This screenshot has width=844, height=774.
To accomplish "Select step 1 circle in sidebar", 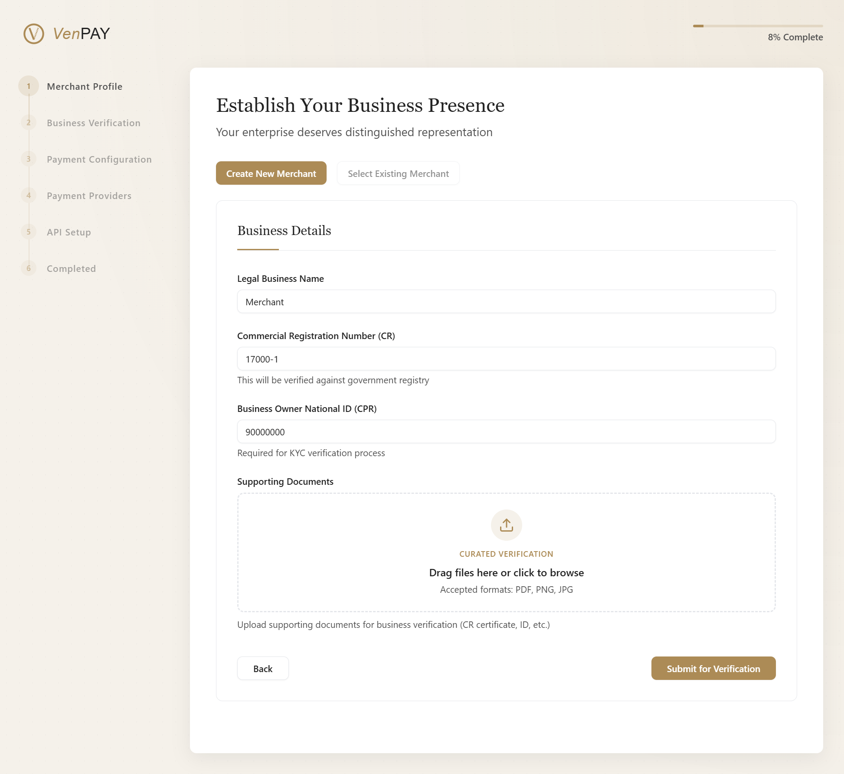I will pos(29,86).
